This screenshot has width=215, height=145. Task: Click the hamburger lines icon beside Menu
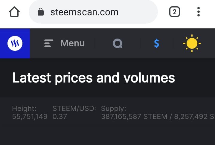coord(48,44)
